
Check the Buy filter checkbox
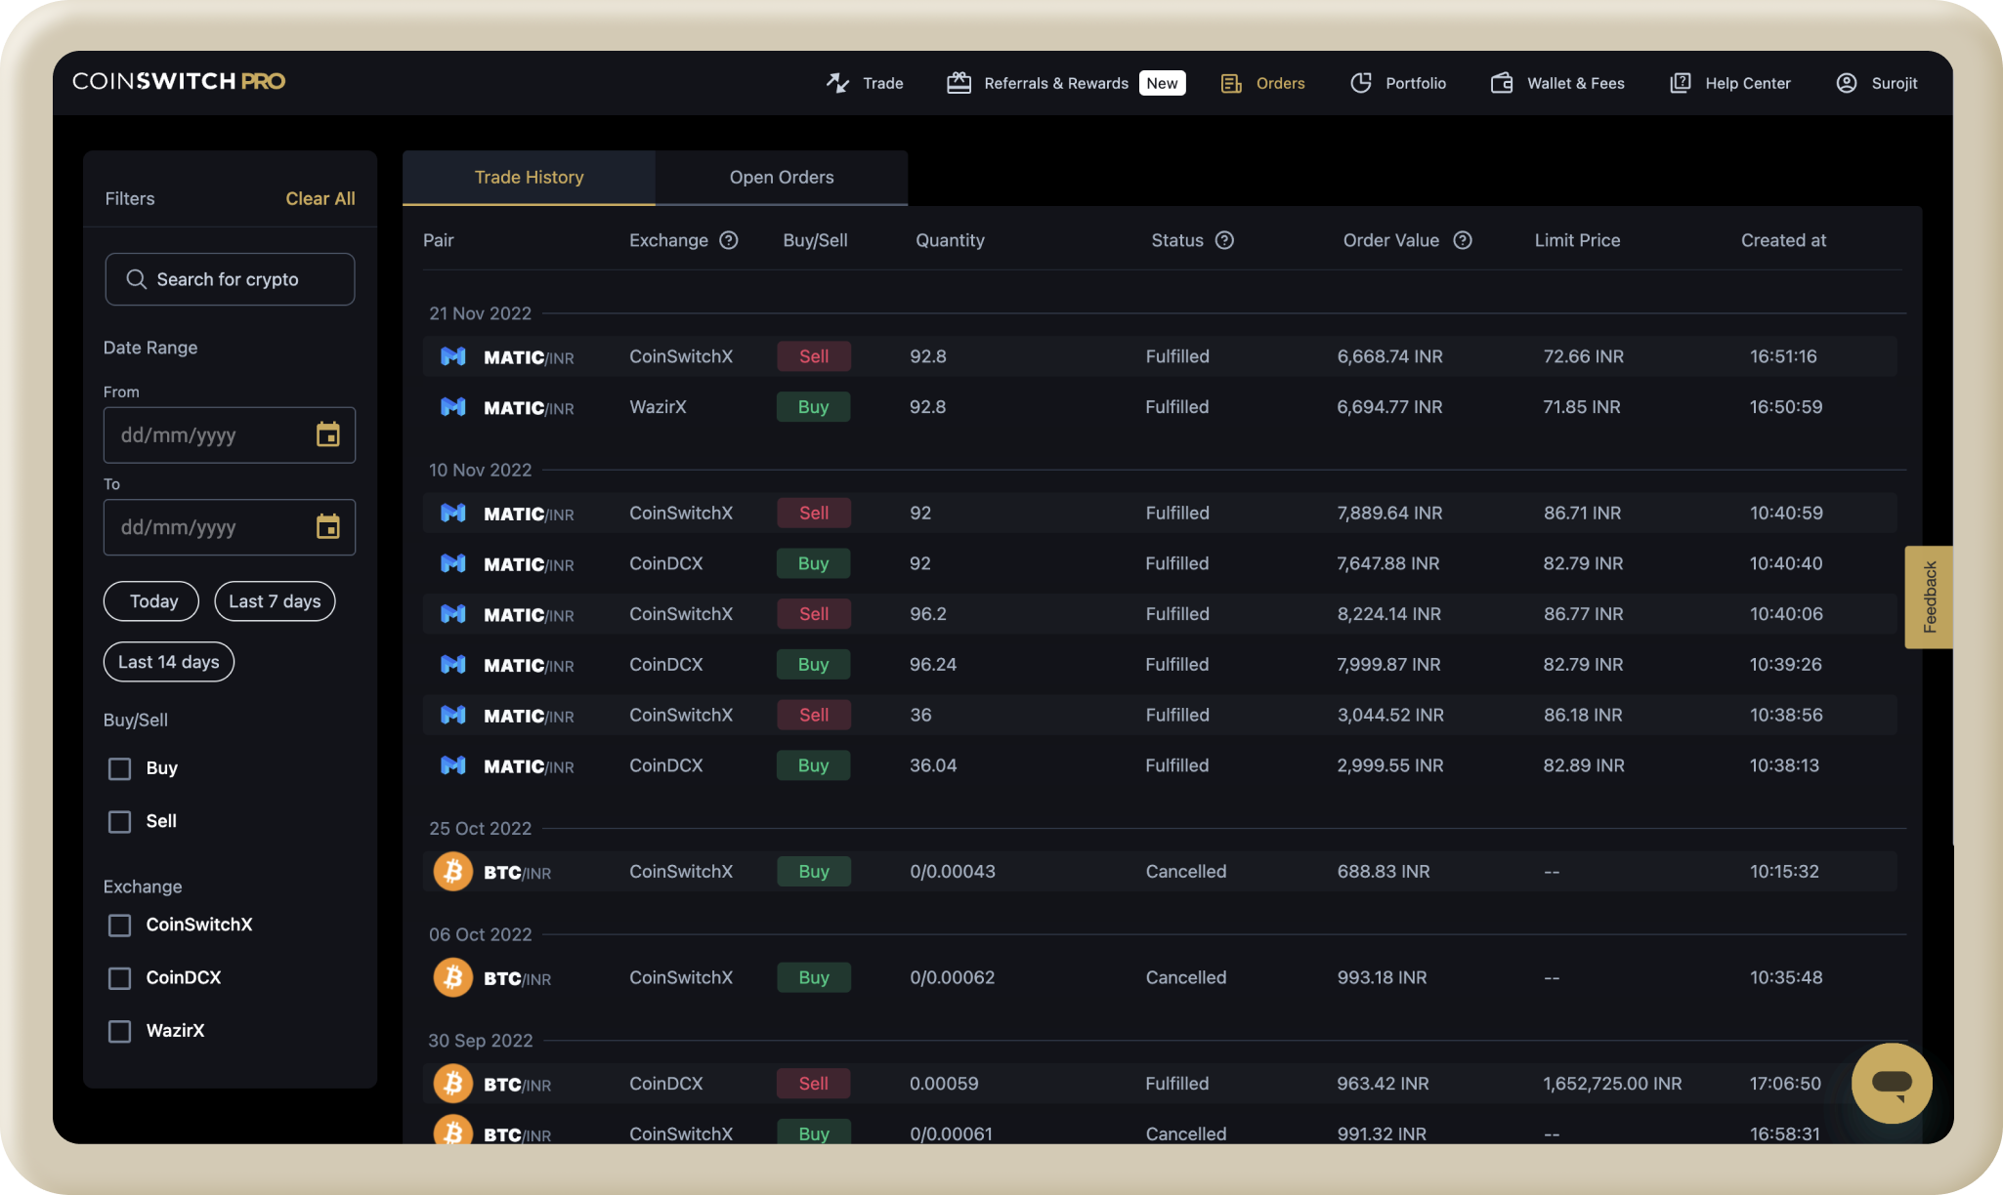pos(119,768)
